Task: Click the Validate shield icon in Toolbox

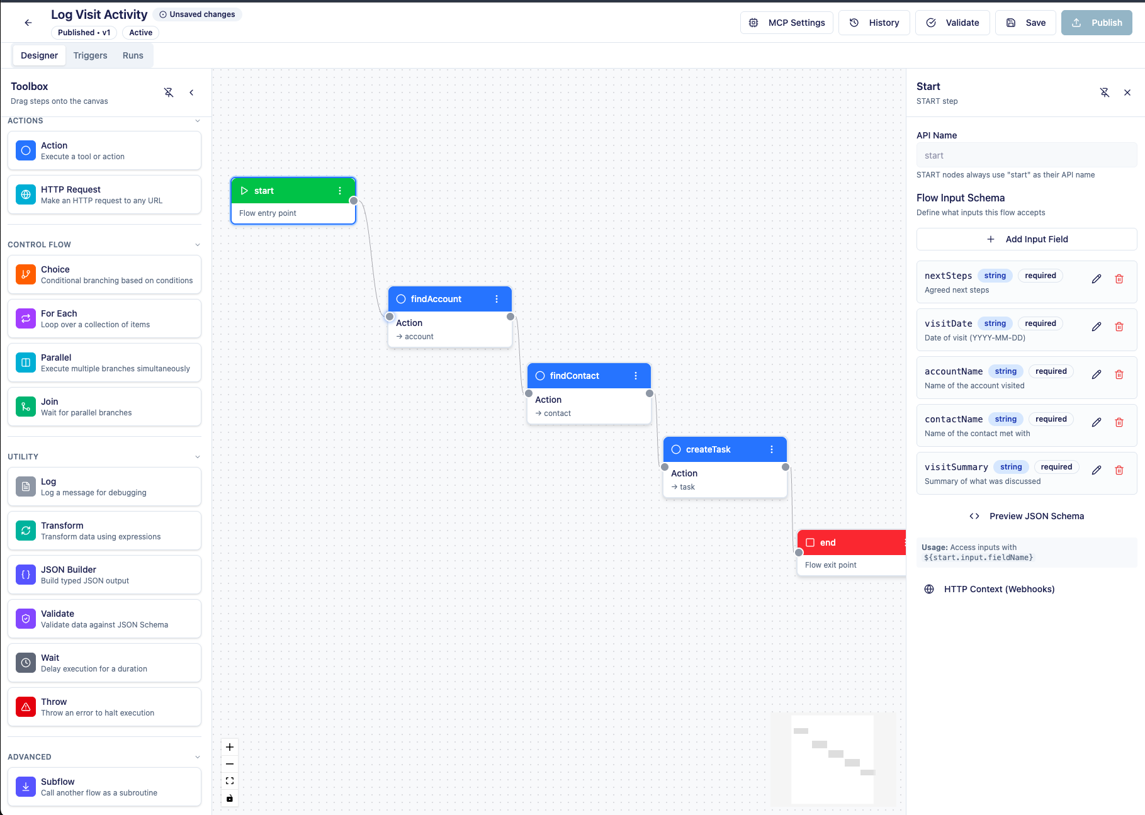Action: tap(26, 619)
